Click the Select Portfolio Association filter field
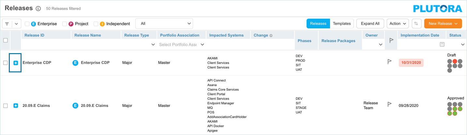The image size is (467, 135). tap(178, 44)
